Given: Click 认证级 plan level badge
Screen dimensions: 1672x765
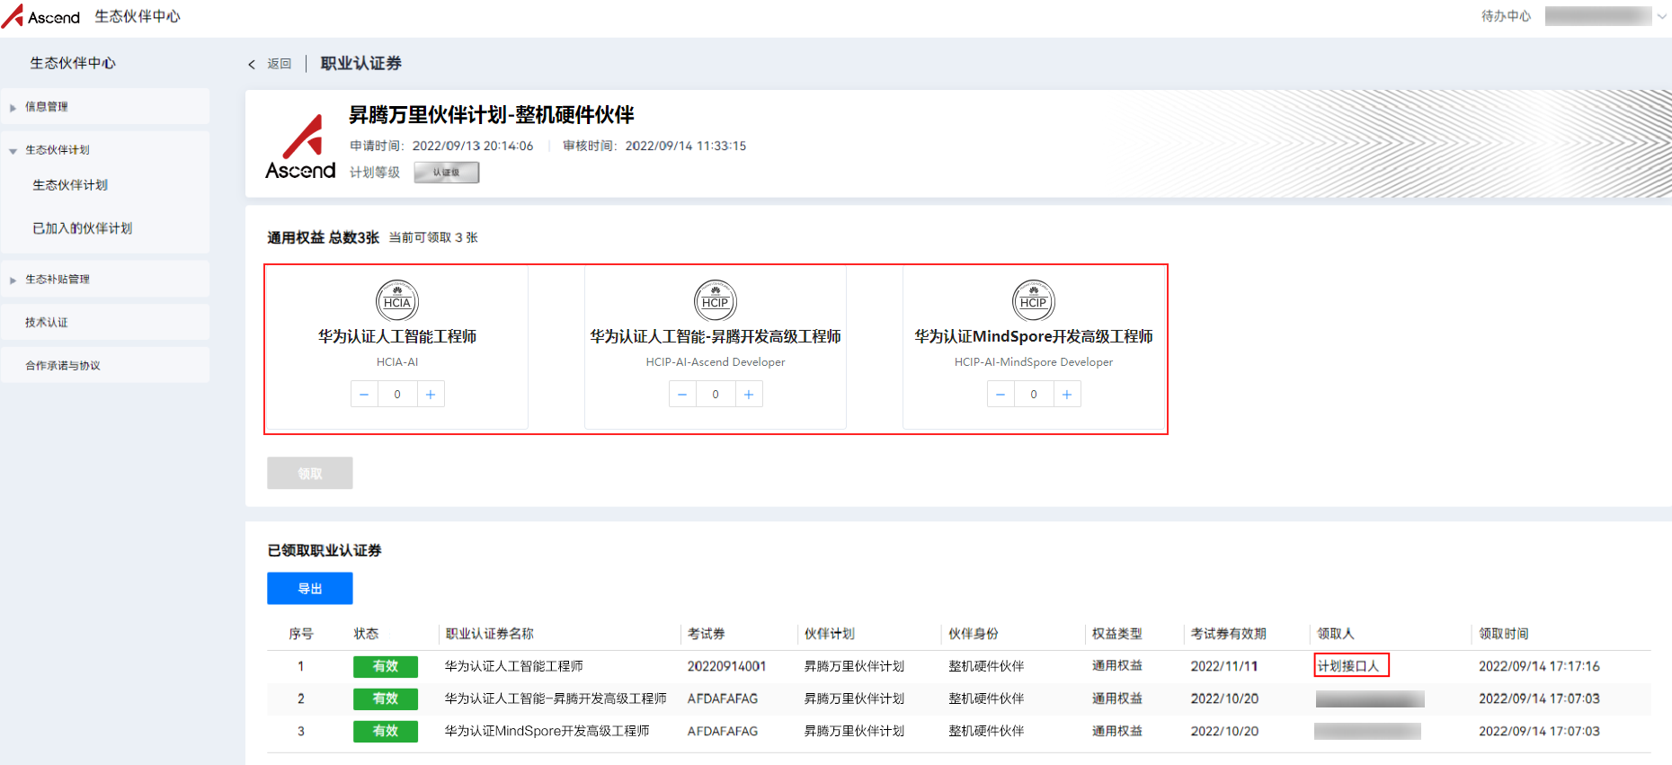Looking at the screenshot, I should tap(447, 172).
